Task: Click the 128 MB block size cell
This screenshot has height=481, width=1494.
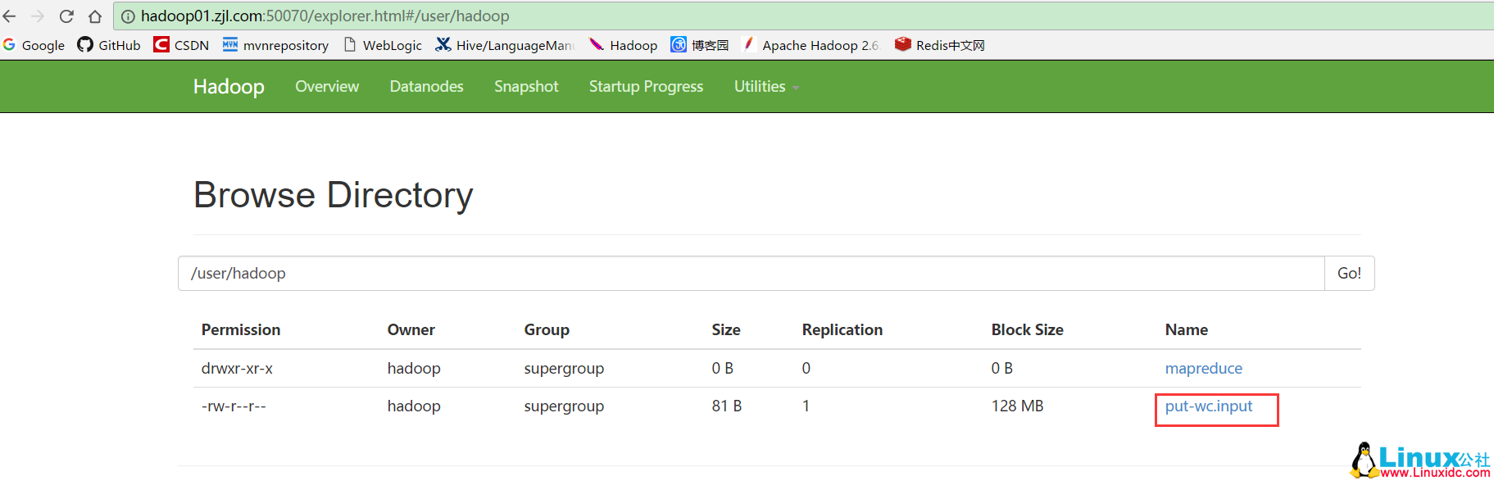Action: [1017, 406]
